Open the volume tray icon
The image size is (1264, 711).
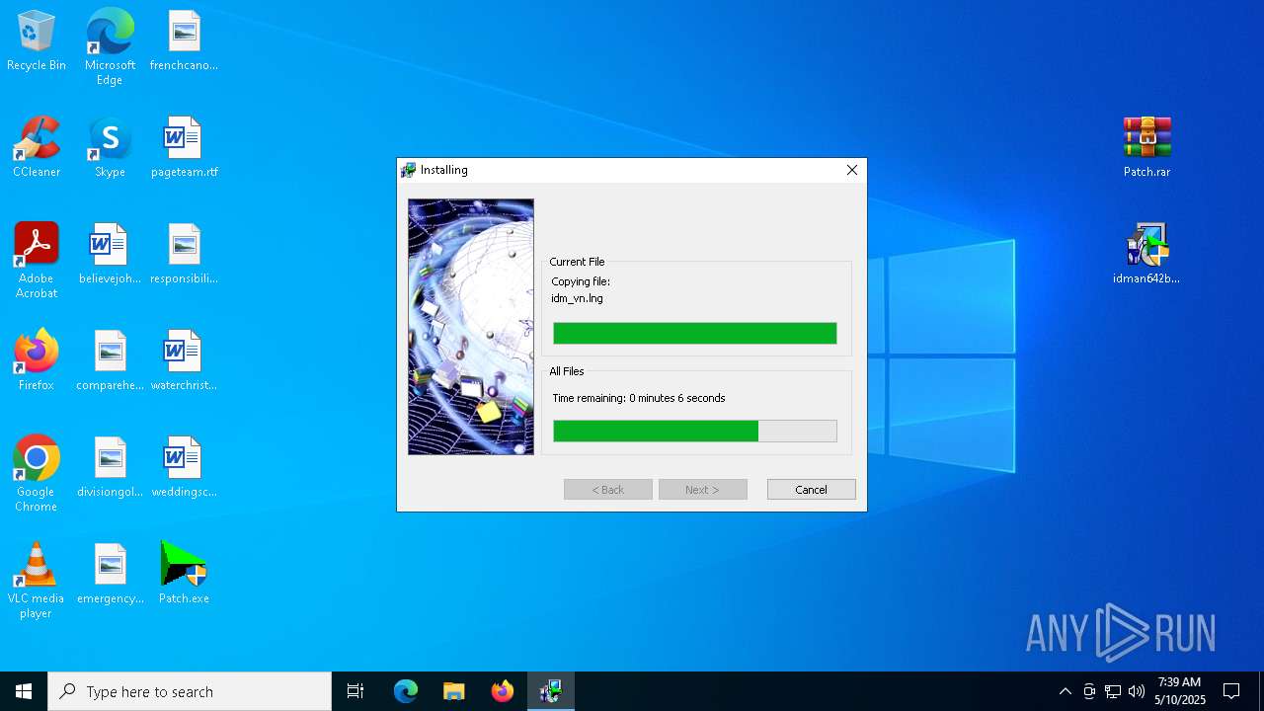coord(1137,691)
